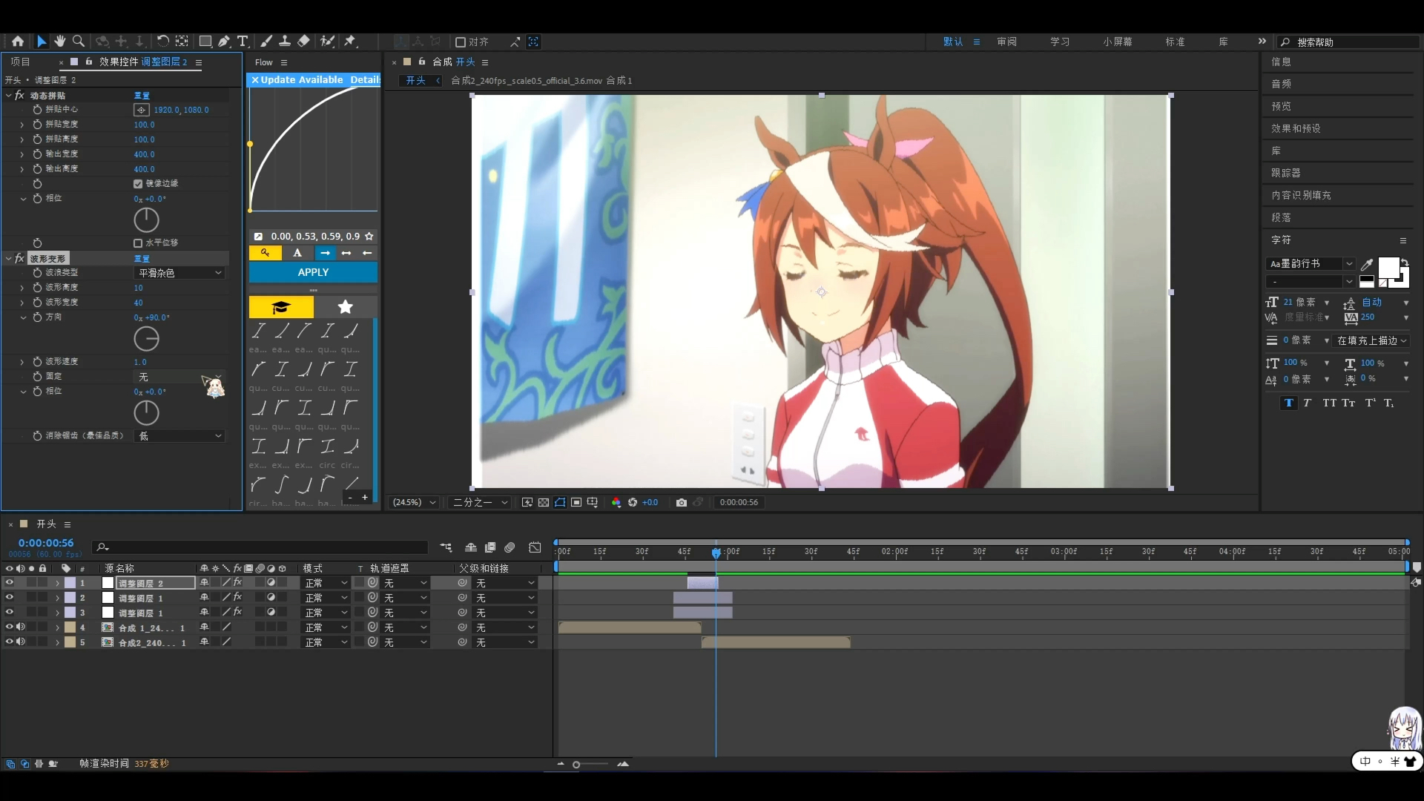This screenshot has width=1424, height=801.
Task: Click the snapshot camera icon in viewer
Action: (682, 502)
